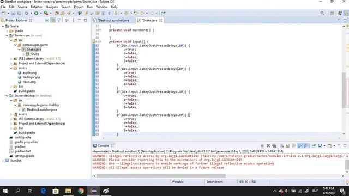Toggle Link with Editor in Project Explorer
Viewport: 349px width, 196px height.
[x=53, y=20]
